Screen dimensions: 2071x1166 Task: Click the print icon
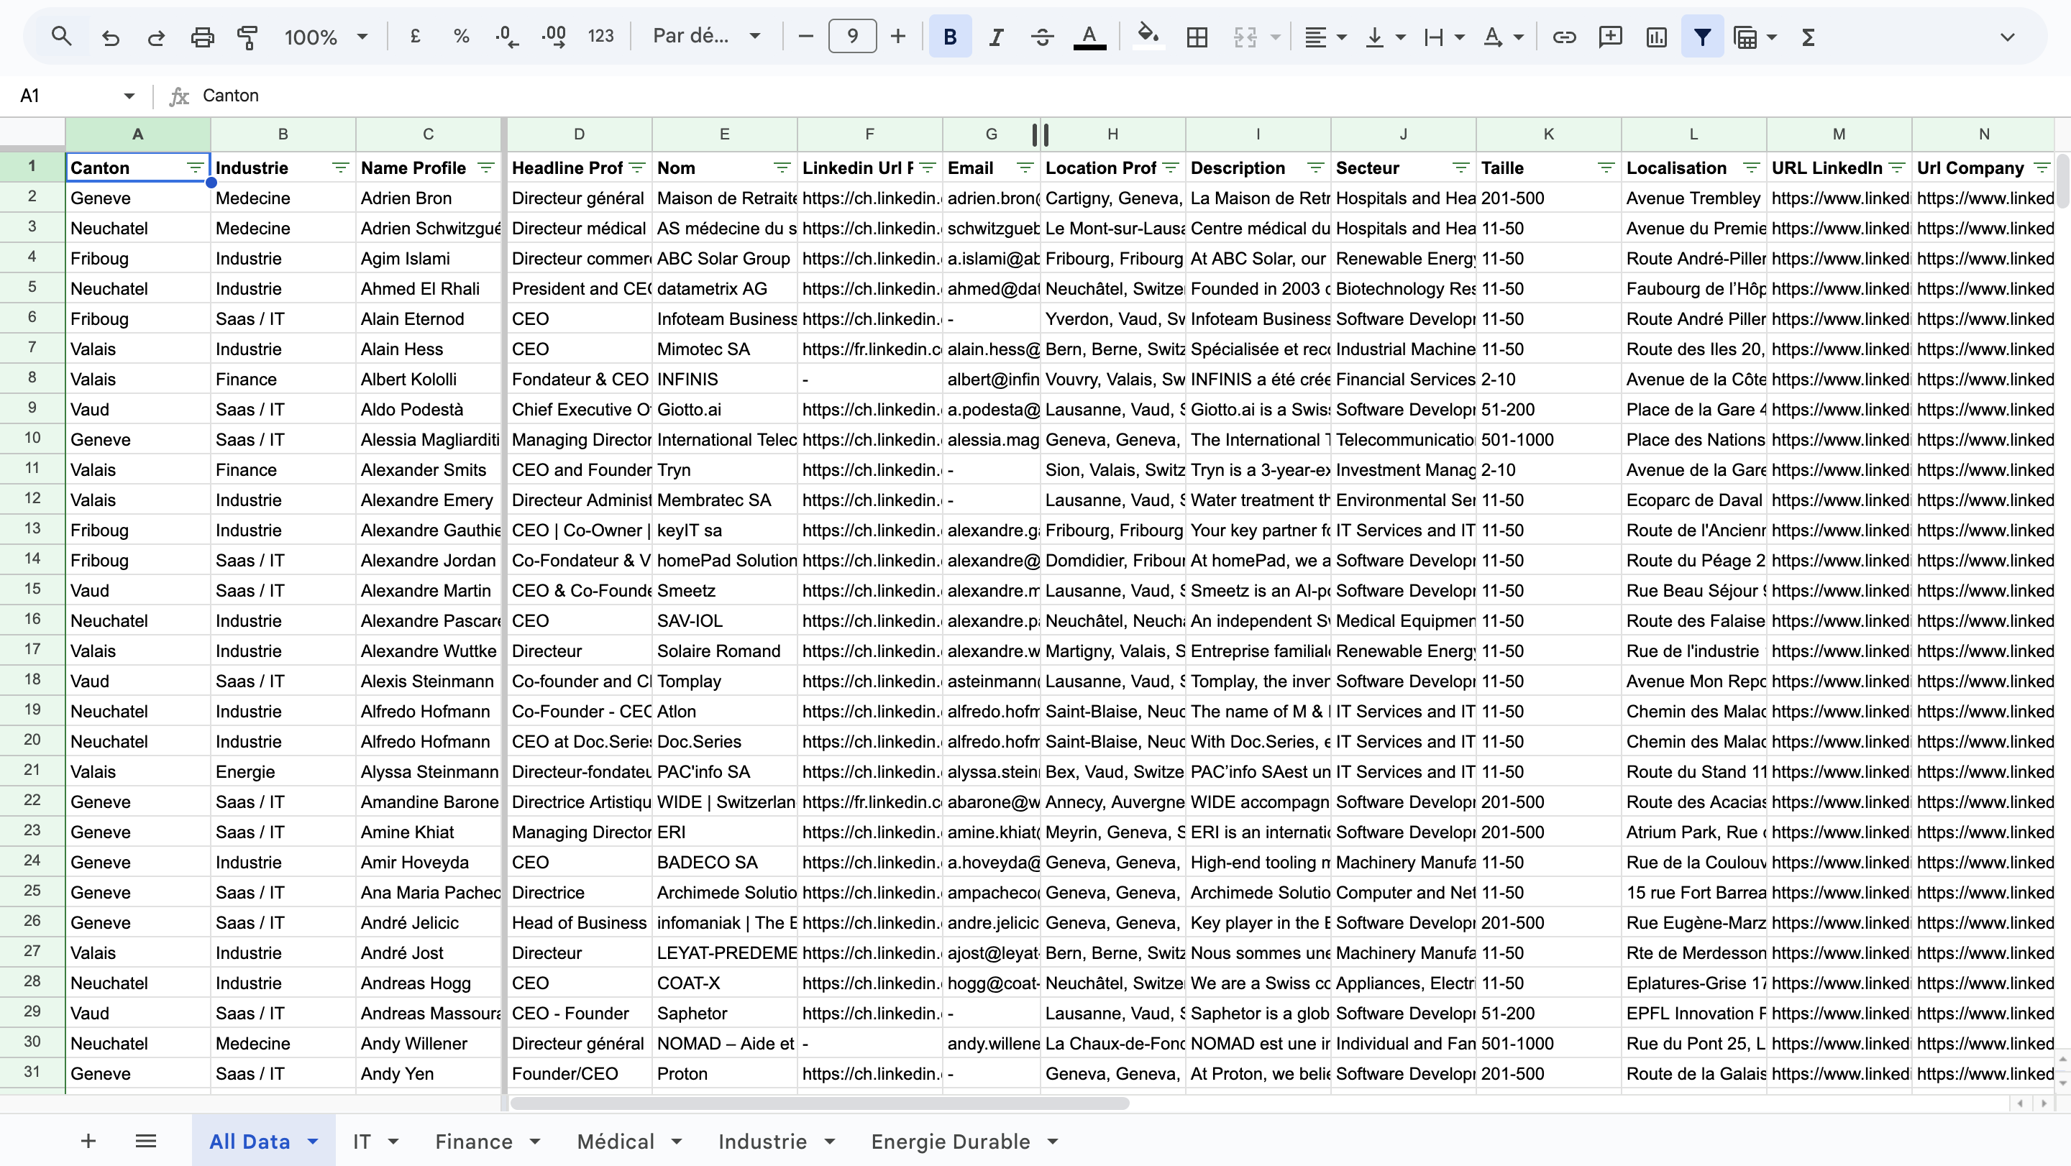pyautogui.click(x=202, y=37)
